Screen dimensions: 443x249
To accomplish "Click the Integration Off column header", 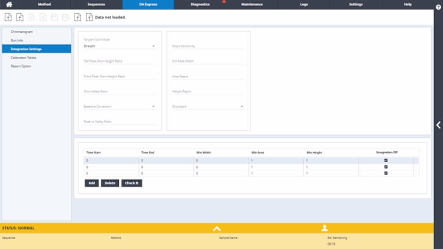I will click(x=387, y=152).
